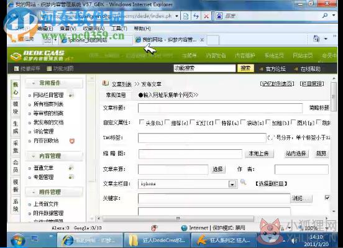Click the 站内选择 button
The image size is (343, 248).
[296, 154]
